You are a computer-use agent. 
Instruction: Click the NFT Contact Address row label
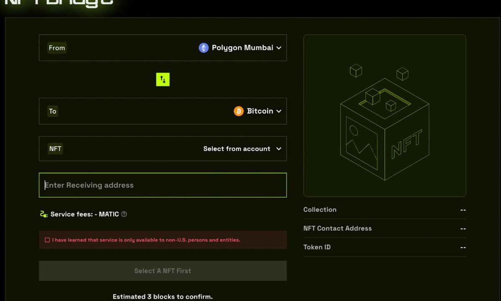tap(337, 228)
